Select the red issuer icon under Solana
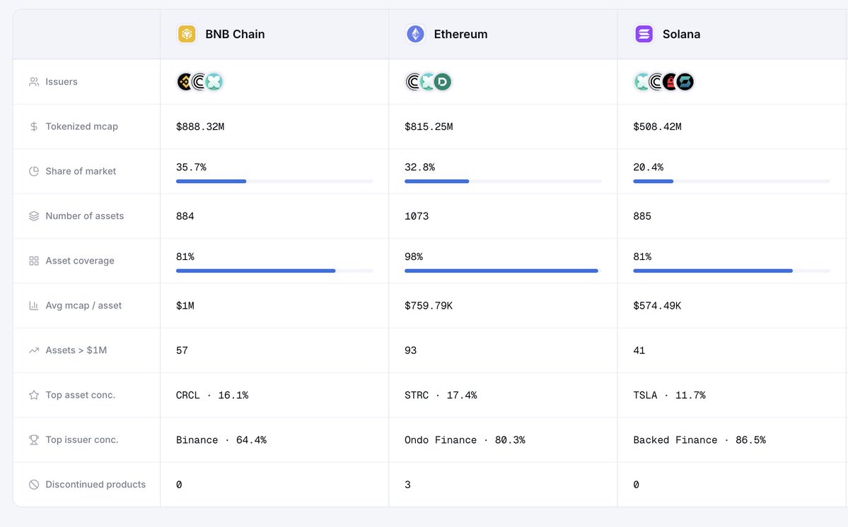 (670, 81)
